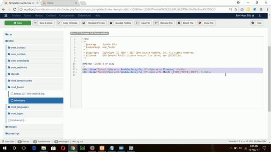The width and height of the screenshot is (271, 152).
Task: Expand the javascript folder
Action: [33, 133]
